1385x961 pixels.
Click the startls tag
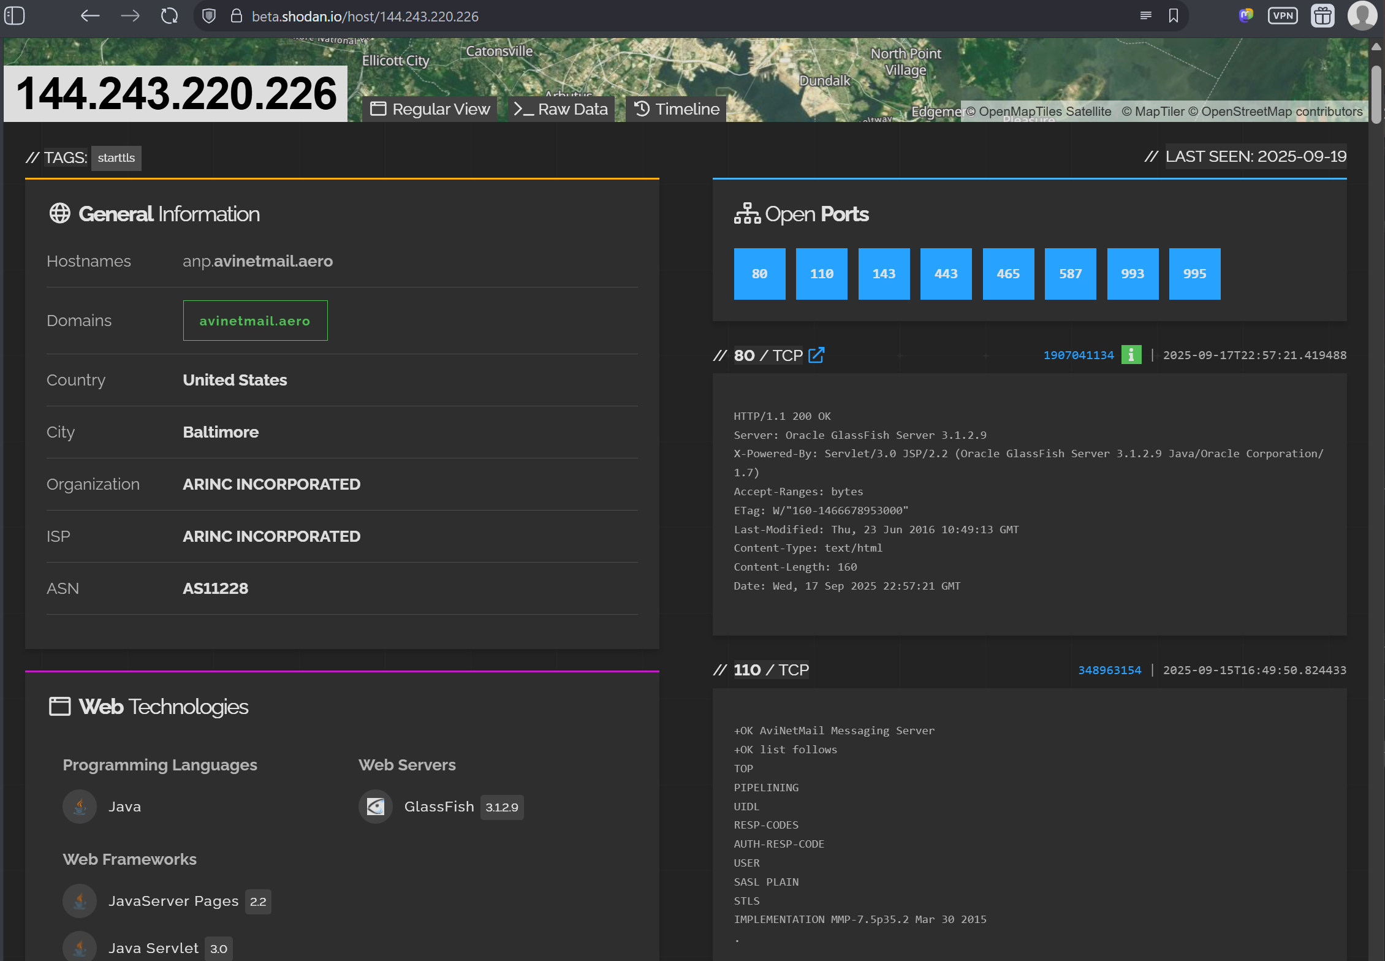click(x=116, y=158)
